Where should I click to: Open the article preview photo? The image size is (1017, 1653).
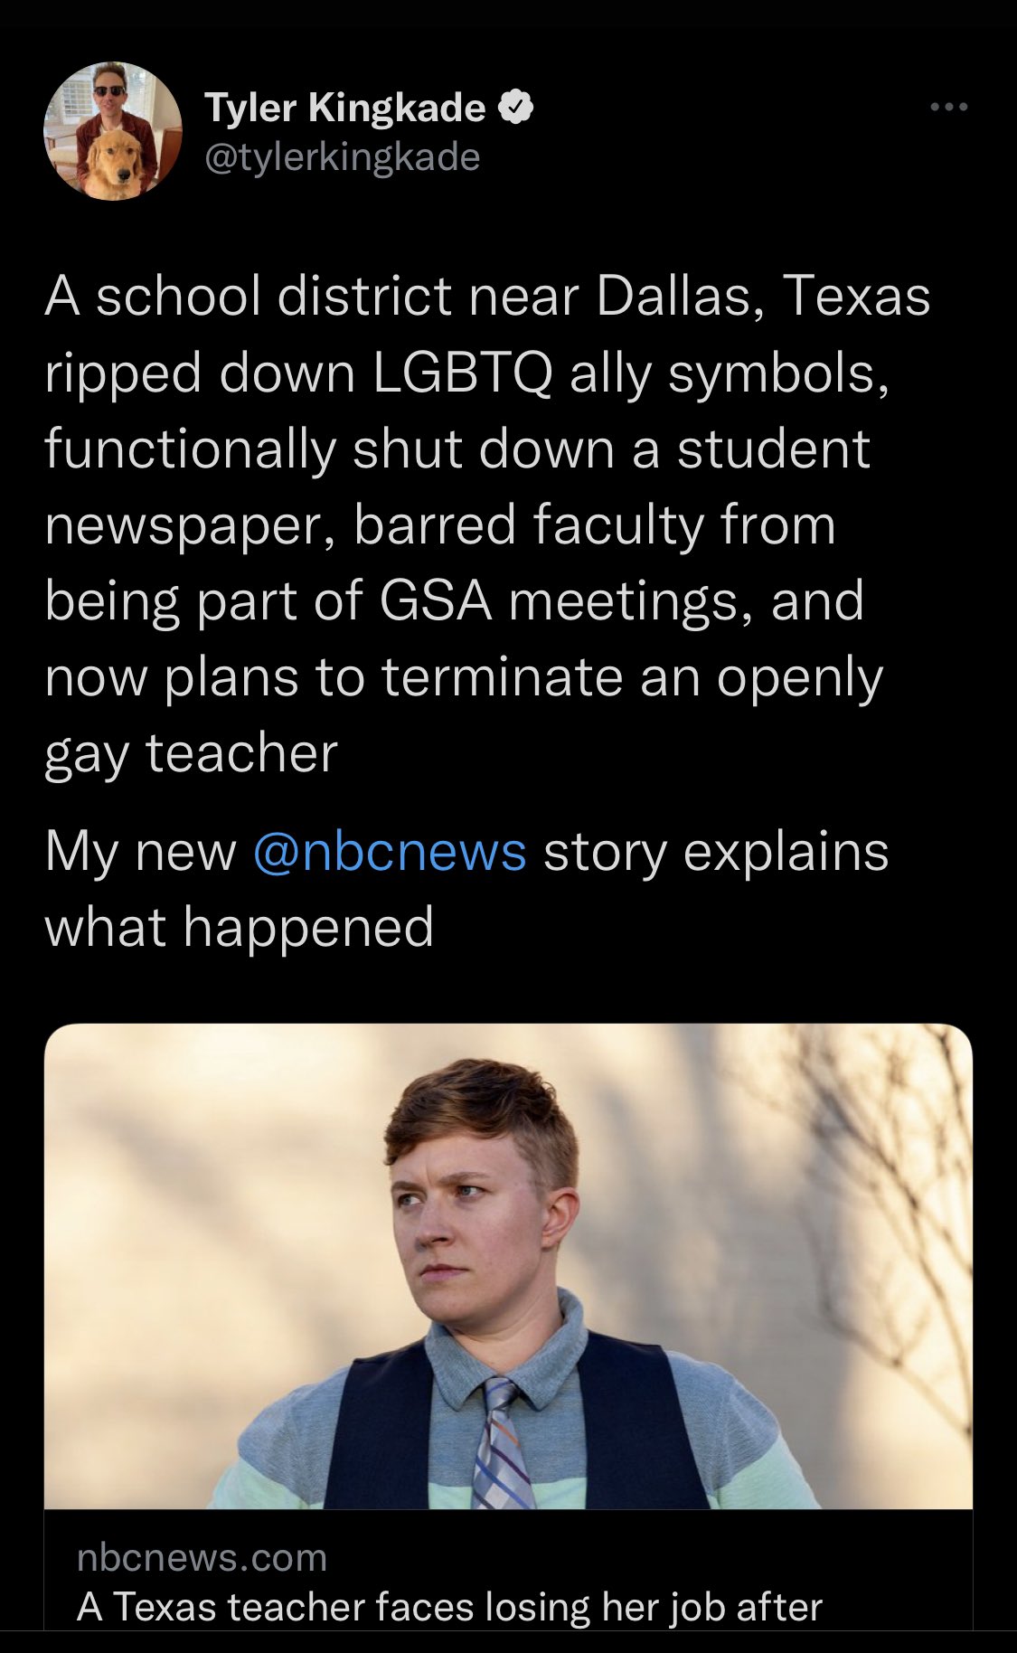click(508, 1266)
